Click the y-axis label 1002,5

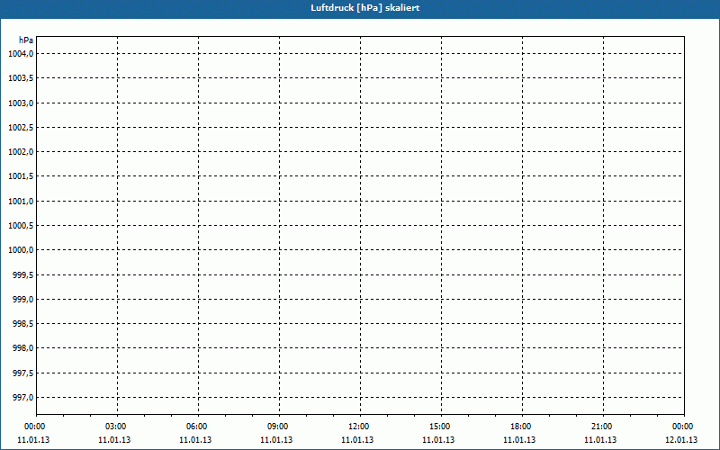[x=21, y=127]
